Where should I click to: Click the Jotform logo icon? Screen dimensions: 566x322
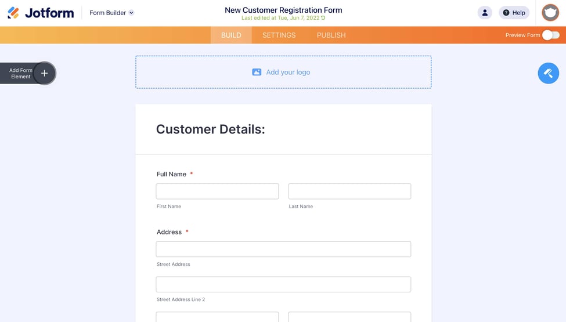(x=13, y=13)
